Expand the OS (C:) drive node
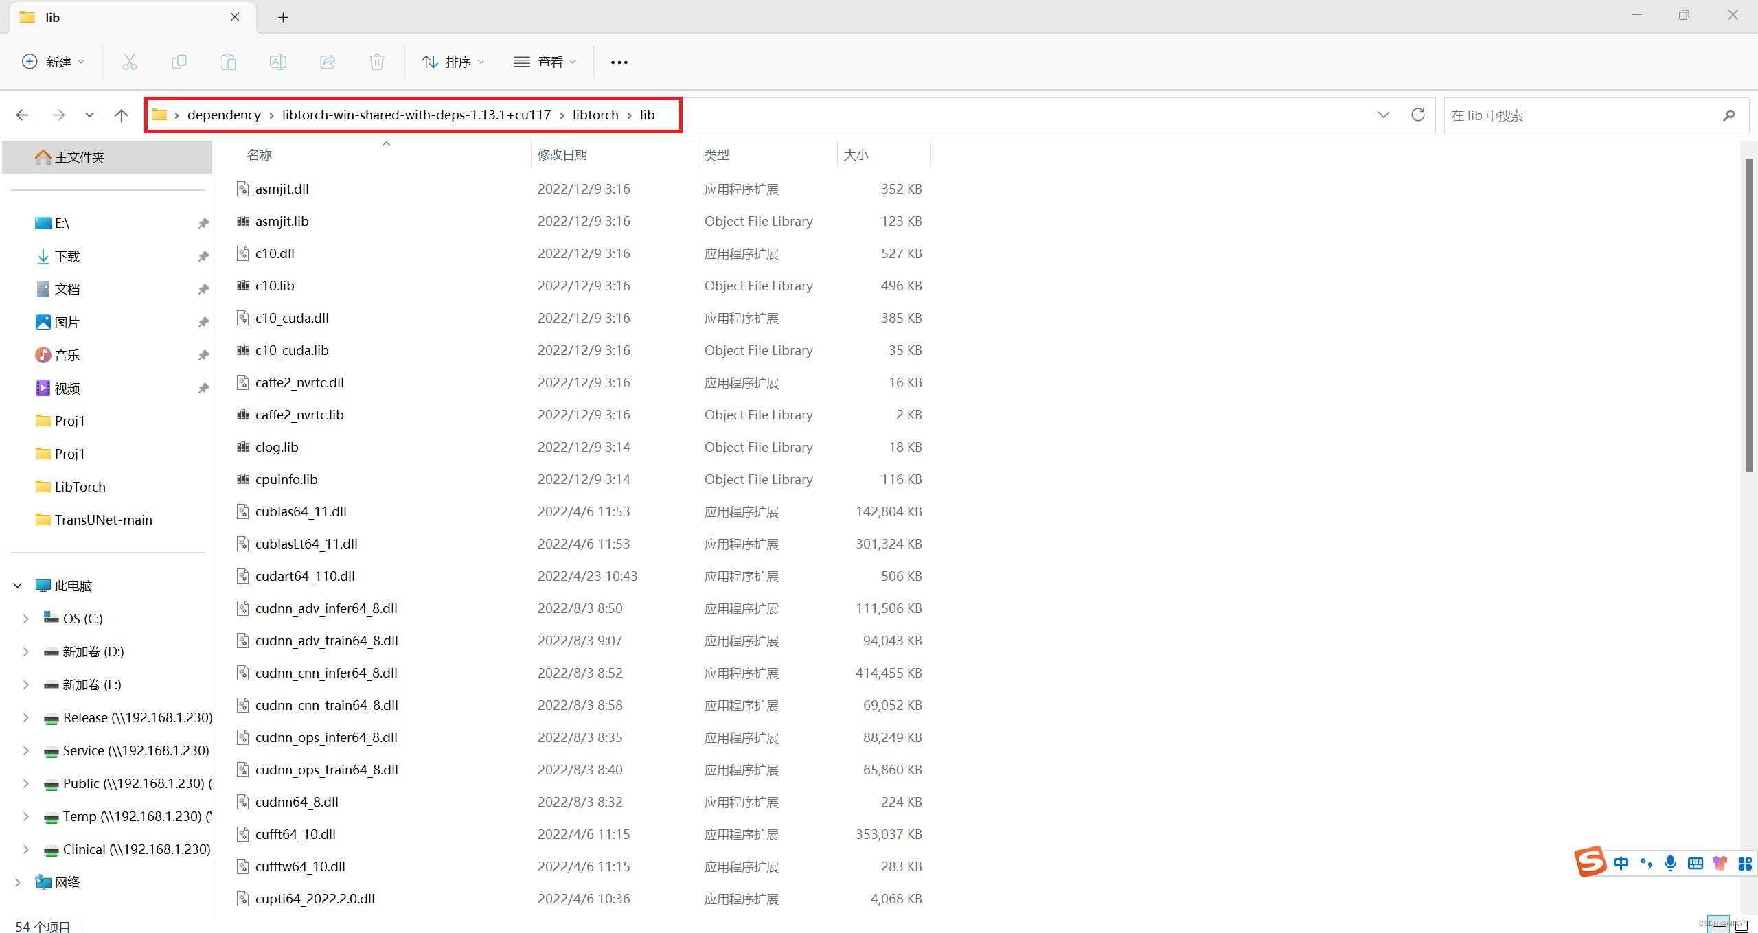This screenshot has width=1758, height=933. coord(25,619)
